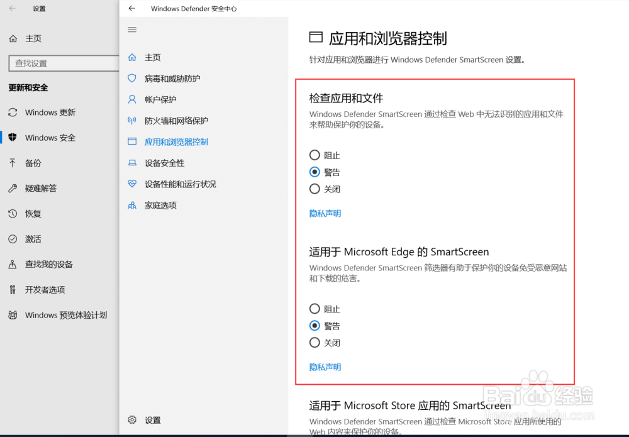Click the Windows 预览体验计划 cat icon
This screenshot has width=629, height=437.
tap(13, 315)
